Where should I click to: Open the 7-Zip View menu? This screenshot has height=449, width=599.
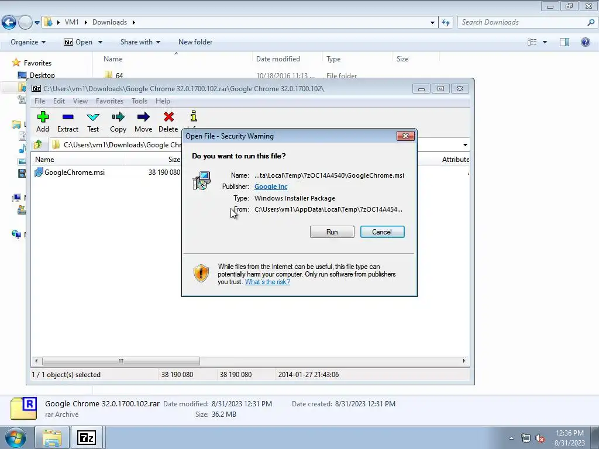coord(80,101)
